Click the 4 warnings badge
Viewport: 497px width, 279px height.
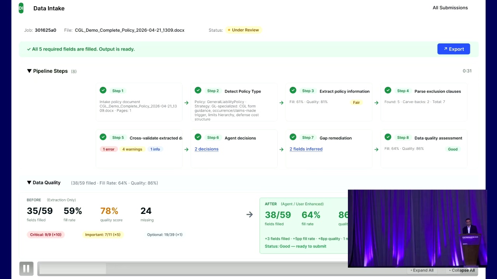132,149
